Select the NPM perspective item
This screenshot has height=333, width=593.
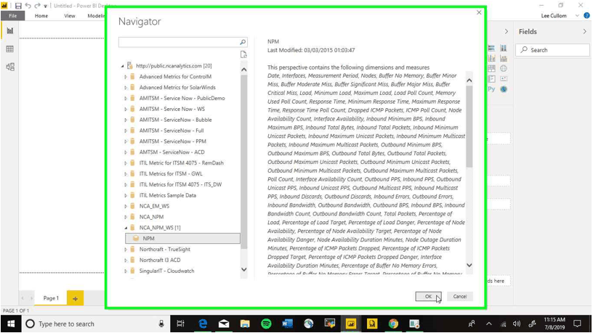pyautogui.click(x=182, y=239)
